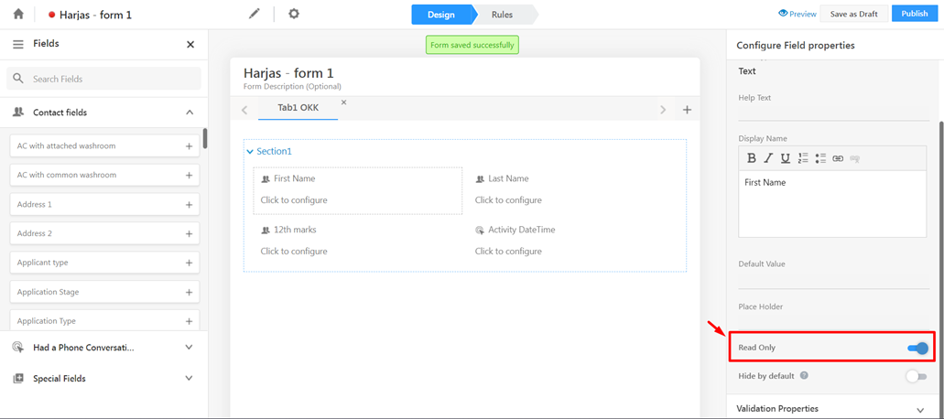Expand the Special Fields group
Image resolution: width=944 pixels, height=419 pixels.
[x=190, y=378]
